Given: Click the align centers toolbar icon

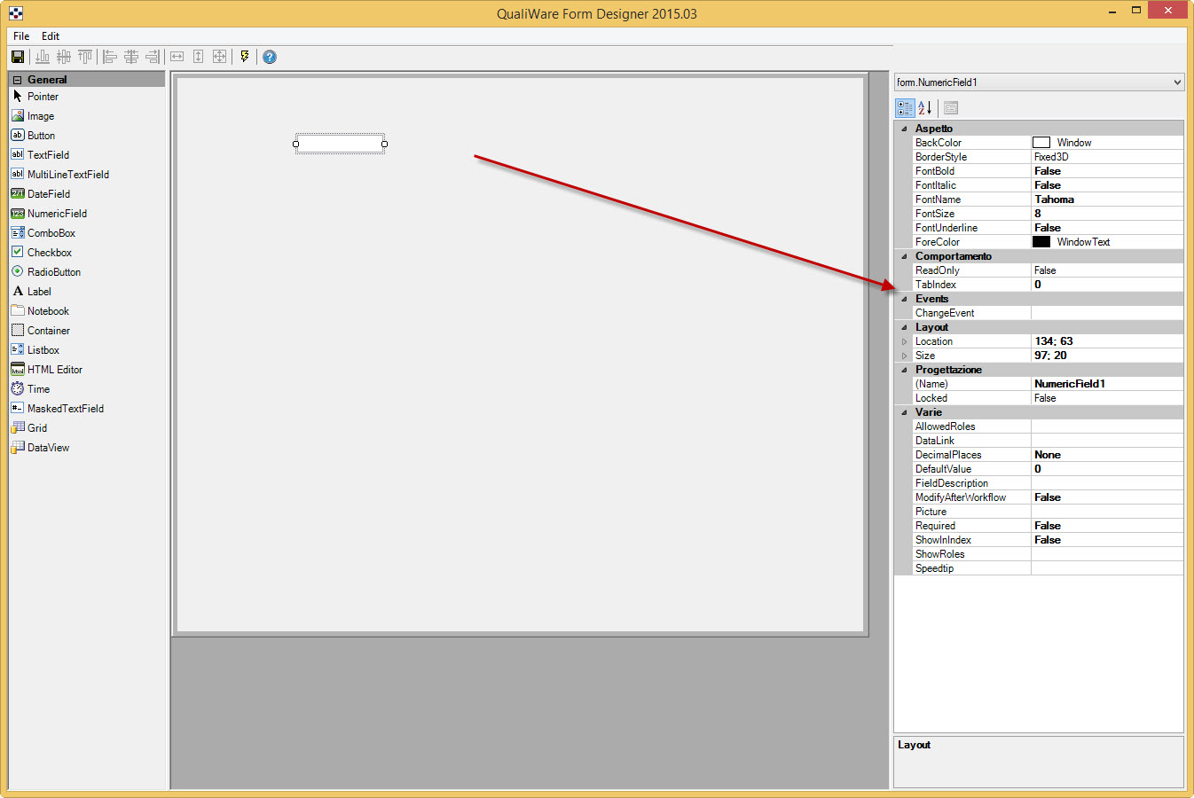Looking at the screenshot, I should click(x=131, y=57).
